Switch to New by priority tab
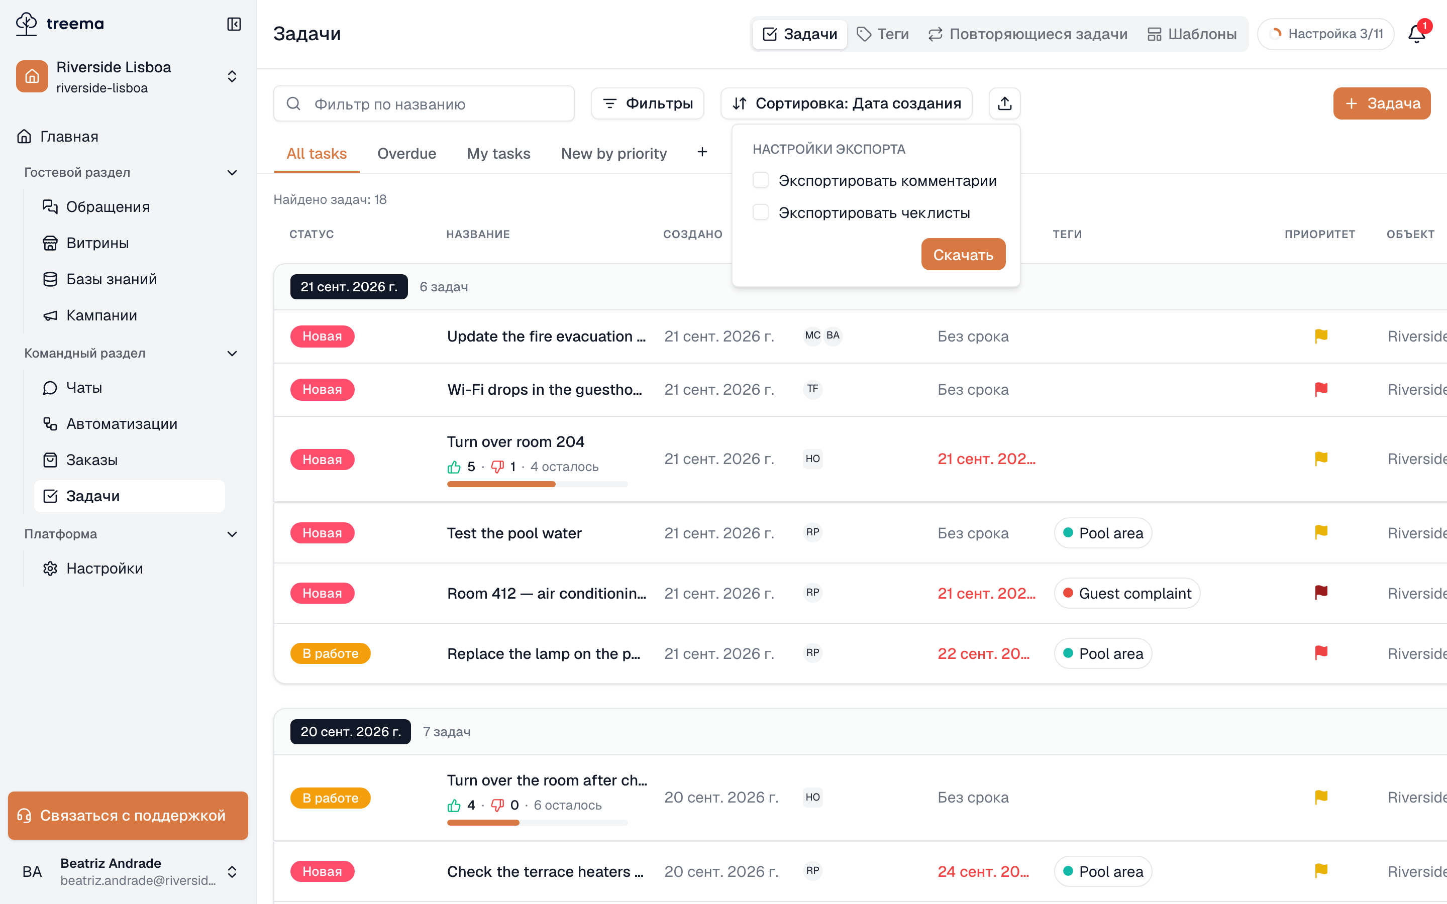Image resolution: width=1447 pixels, height=904 pixels. pyautogui.click(x=613, y=154)
